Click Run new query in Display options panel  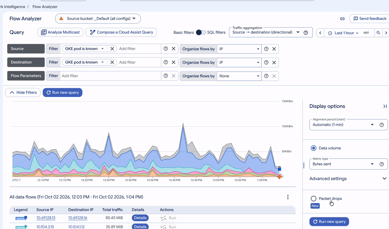coord(329,222)
